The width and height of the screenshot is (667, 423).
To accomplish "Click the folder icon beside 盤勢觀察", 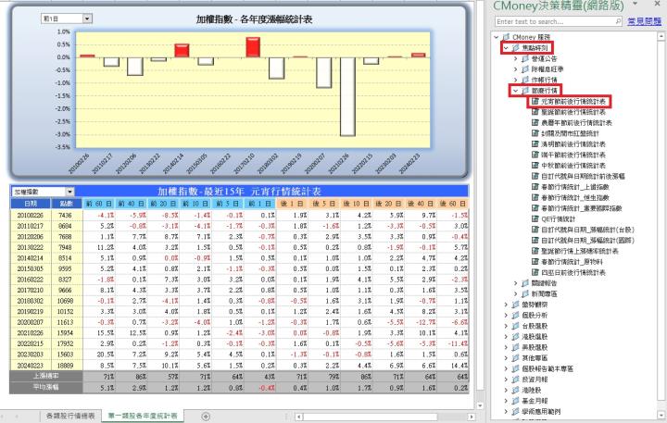I will 516,305.
